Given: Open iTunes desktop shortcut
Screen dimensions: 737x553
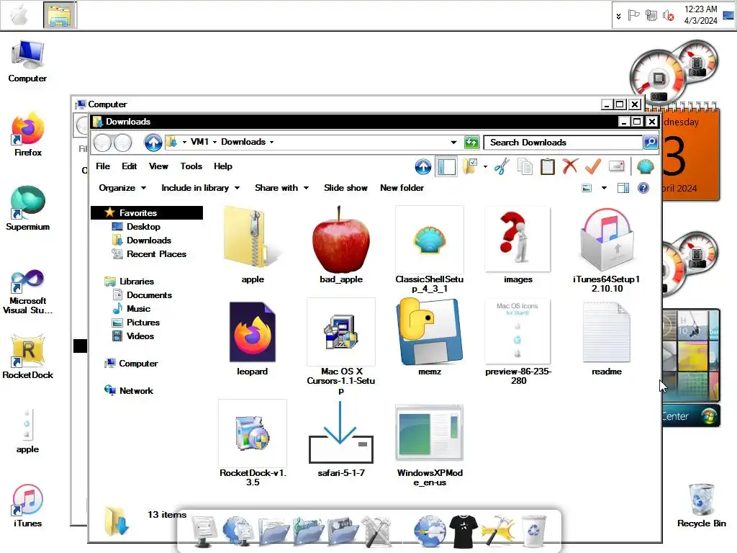Looking at the screenshot, I should pyautogui.click(x=28, y=505).
